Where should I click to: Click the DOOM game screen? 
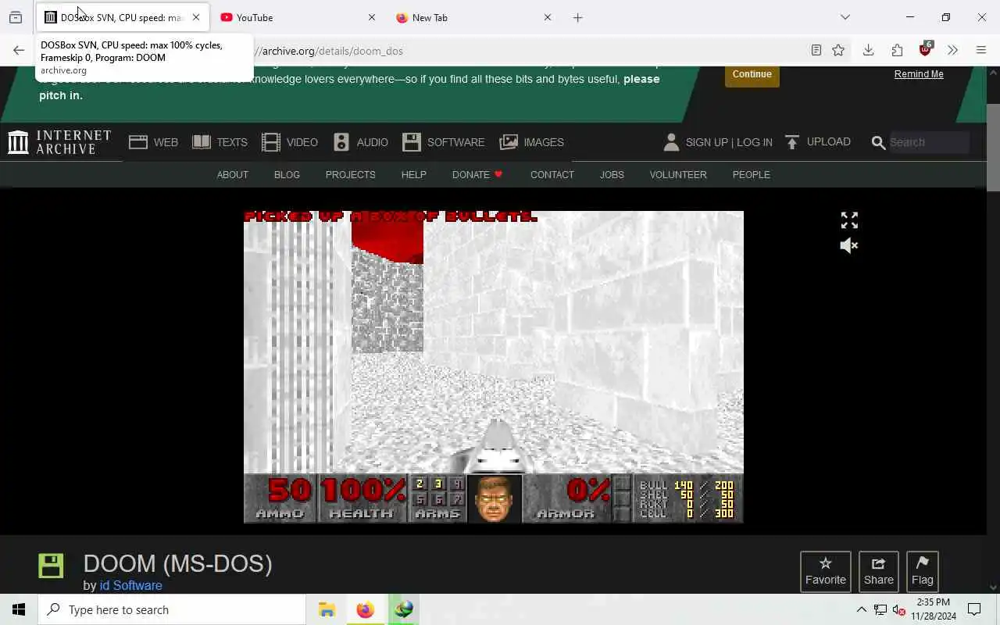[494, 366]
